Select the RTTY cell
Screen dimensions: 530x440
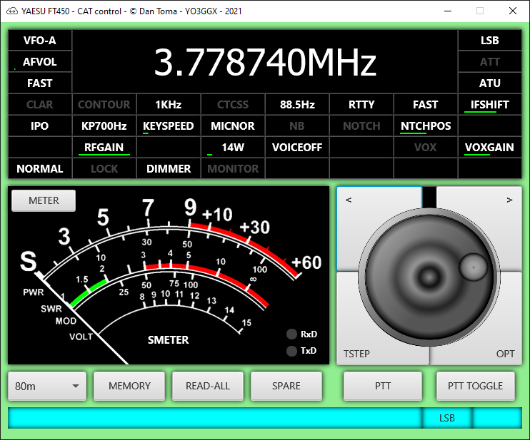pos(361,105)
